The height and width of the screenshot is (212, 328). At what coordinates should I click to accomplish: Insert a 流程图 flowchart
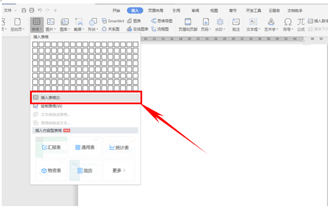(x=160, y=29)
